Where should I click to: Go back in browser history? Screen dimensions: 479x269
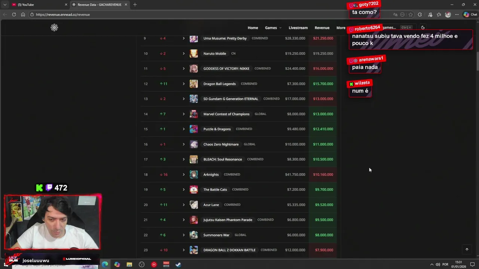pos(5,15)
